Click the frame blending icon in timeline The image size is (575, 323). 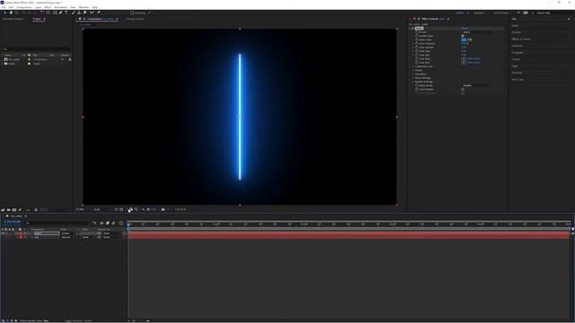click(108, 223)
